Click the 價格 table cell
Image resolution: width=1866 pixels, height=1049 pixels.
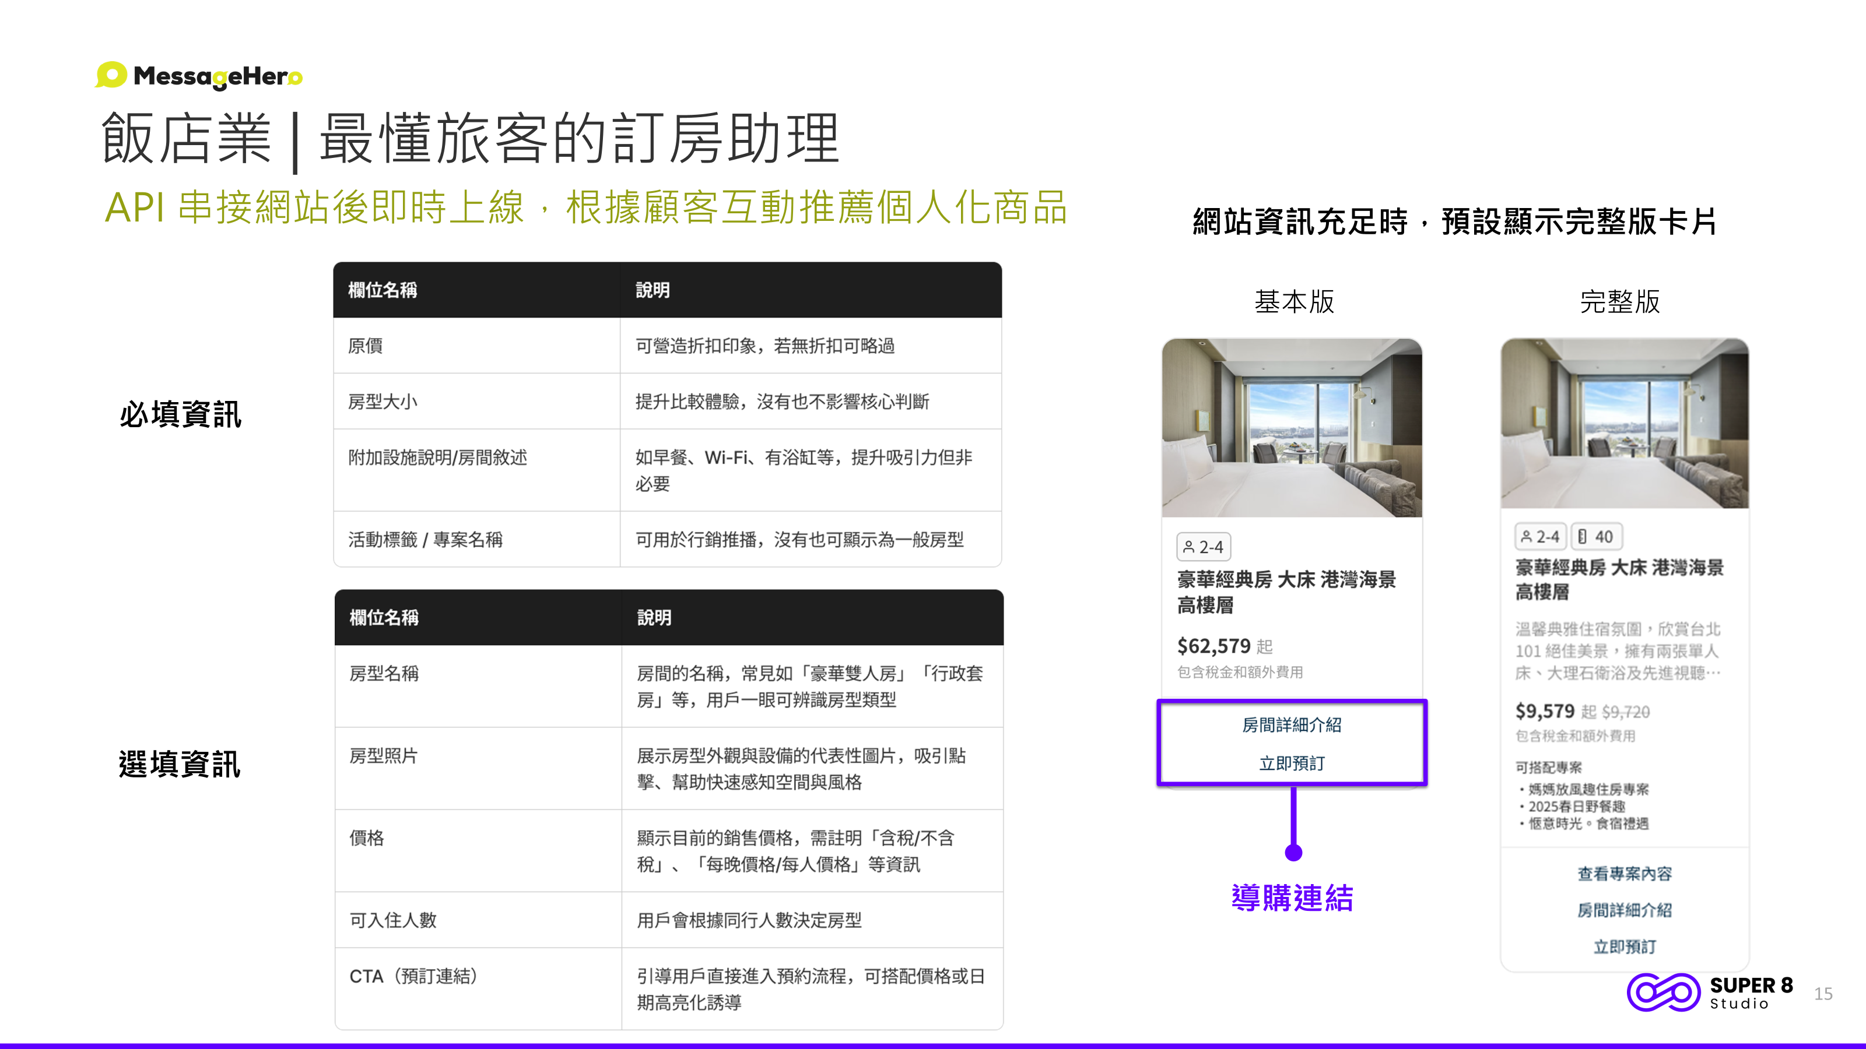(x=478, y=851)
